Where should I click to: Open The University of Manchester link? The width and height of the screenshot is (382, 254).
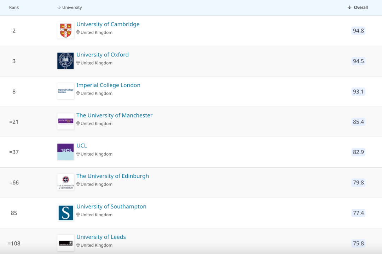pos(114,115)
